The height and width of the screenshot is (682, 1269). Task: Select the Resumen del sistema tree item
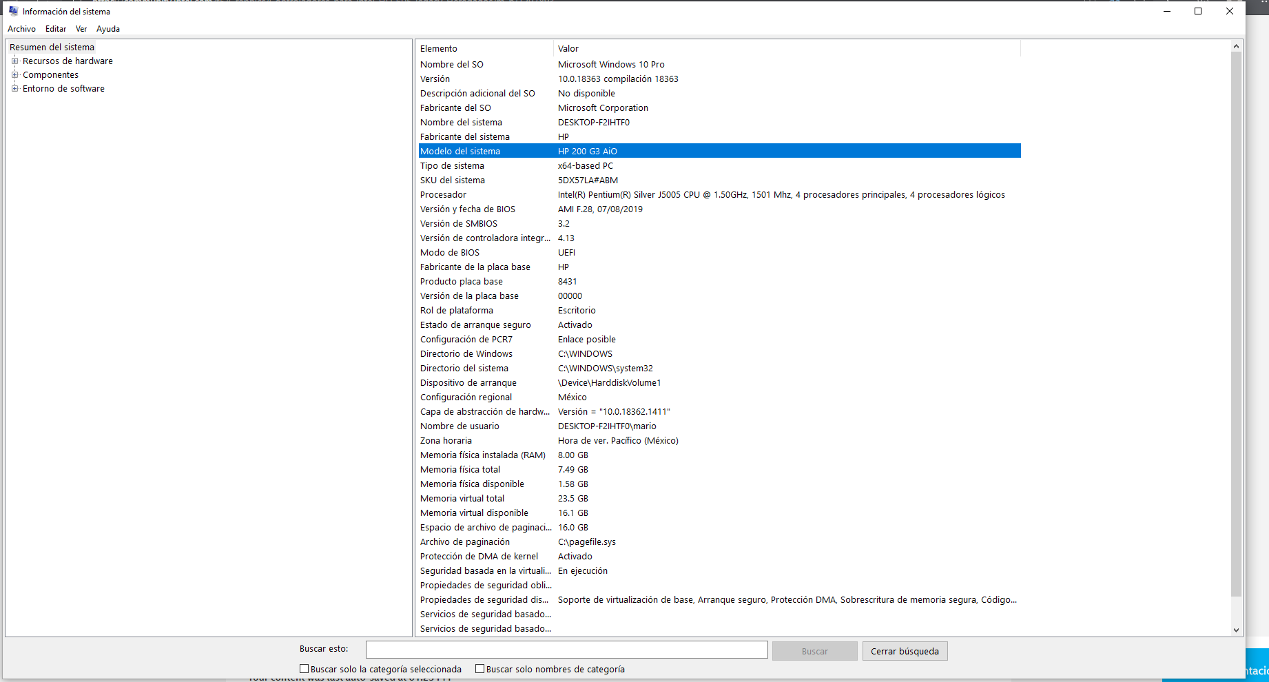pos(52,47)
